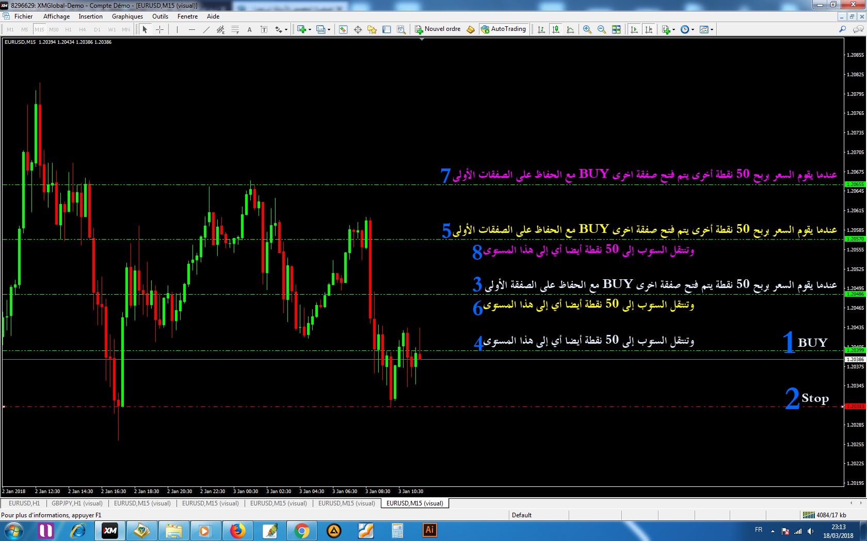Open the search magnifier in toolbar
The image size is (867, 541).
coord(842,29)
